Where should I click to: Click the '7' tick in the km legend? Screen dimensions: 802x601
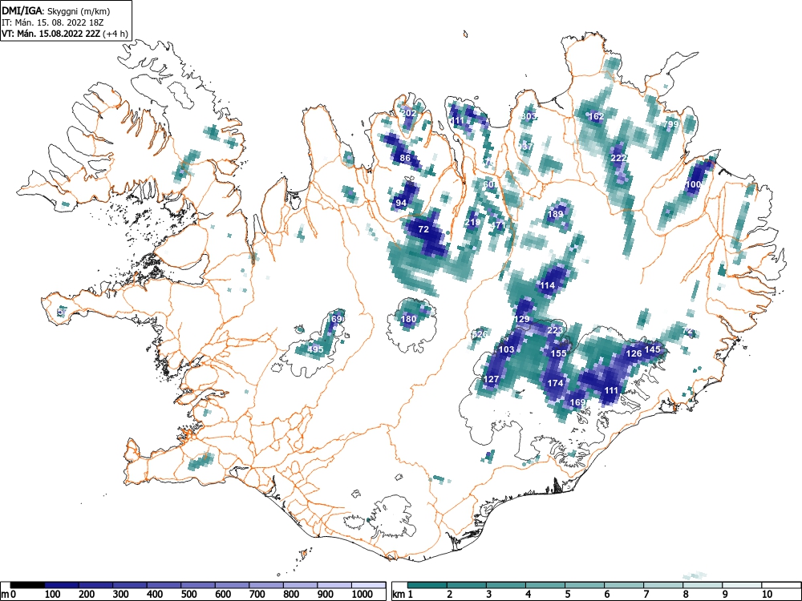pos(646,595)
